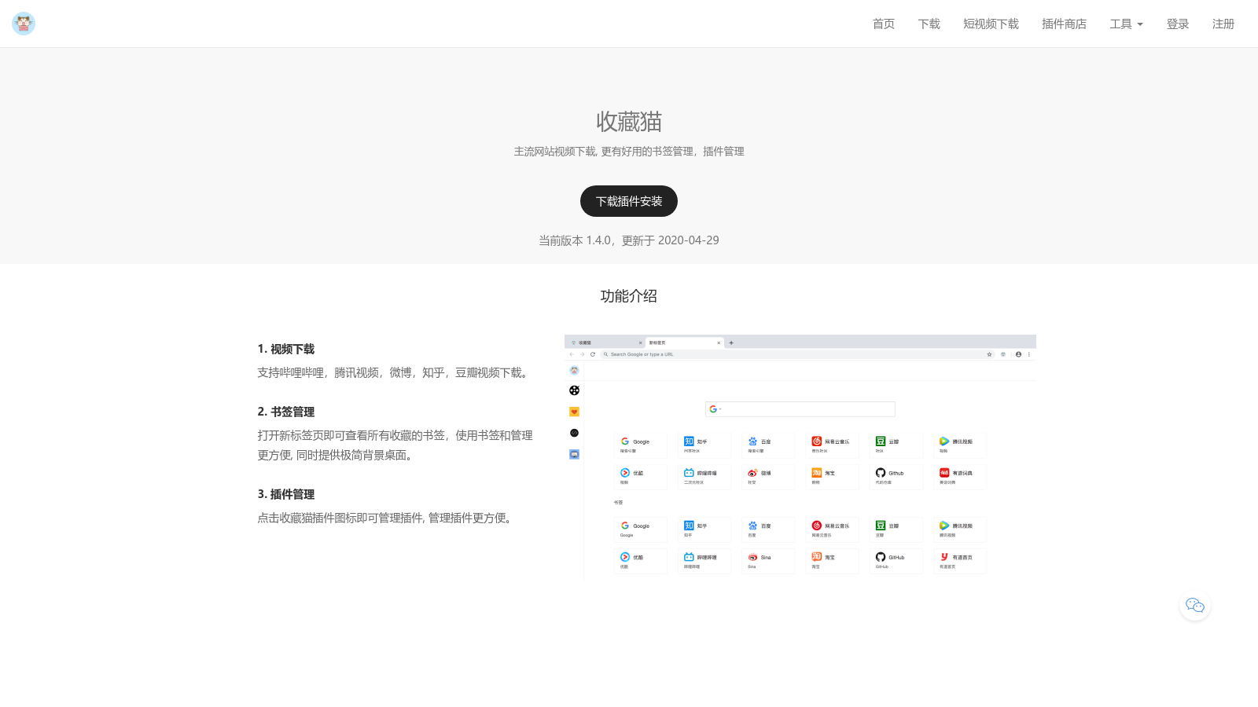Open the 短视频下载 page
Screen dimensions: 1258x707
click(x=991, y=24)
